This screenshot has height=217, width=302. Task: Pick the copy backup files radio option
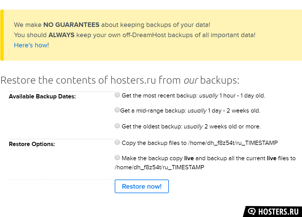pyautogui.click(x=117, y=142)
